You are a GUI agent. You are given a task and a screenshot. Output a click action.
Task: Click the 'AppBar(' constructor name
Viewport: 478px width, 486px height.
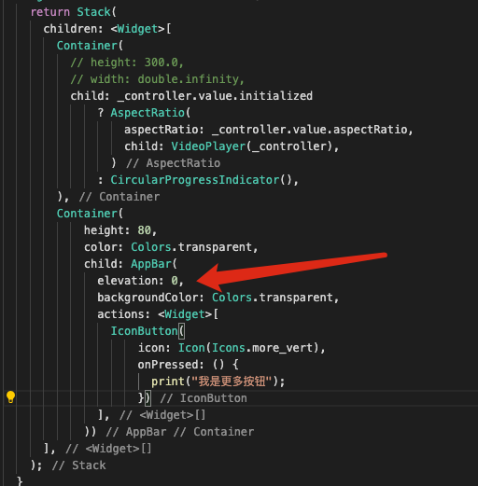154,264
